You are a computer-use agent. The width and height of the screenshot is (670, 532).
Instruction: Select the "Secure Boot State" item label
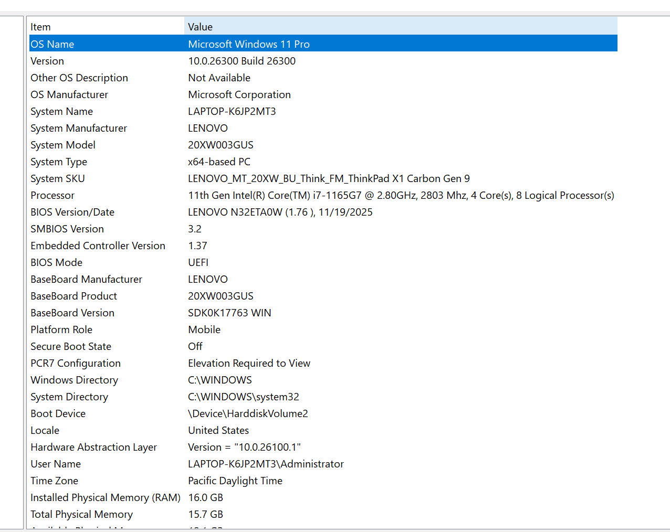click(x=71, y=346)
